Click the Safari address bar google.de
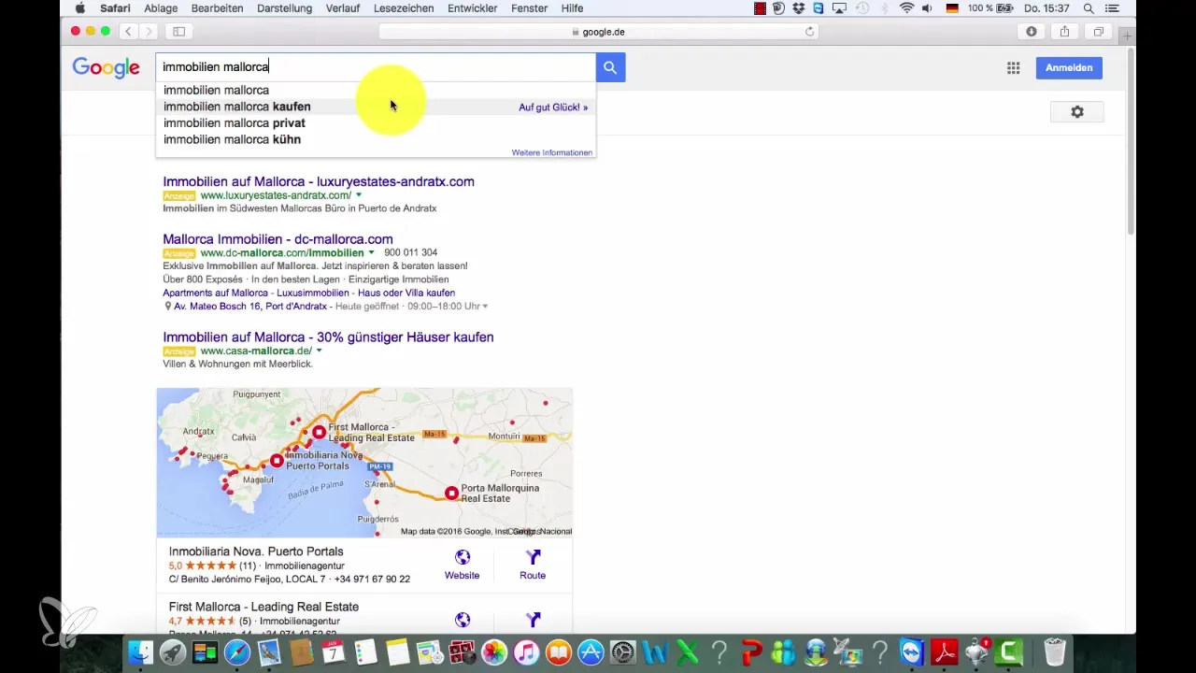This screenshot has height=673, width=1196. click(598, 31)
